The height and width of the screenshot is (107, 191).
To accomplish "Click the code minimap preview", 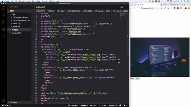I will [123, 16].
